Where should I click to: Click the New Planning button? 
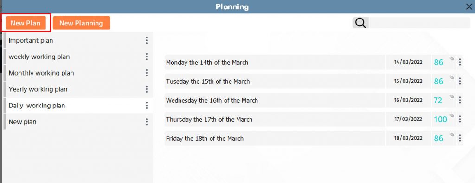81,23
